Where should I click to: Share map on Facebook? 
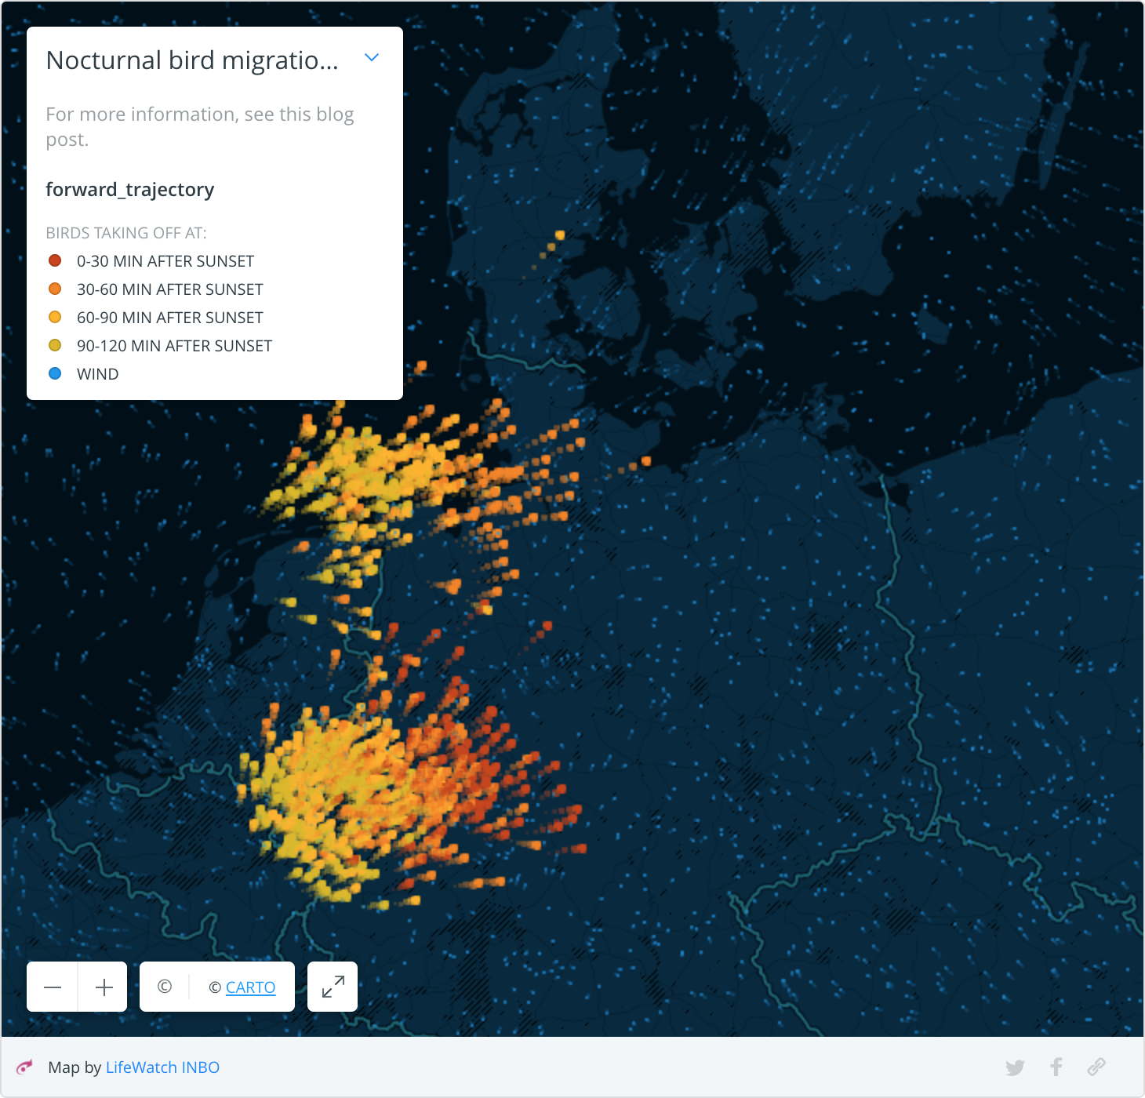(x=1056, y=1067)
